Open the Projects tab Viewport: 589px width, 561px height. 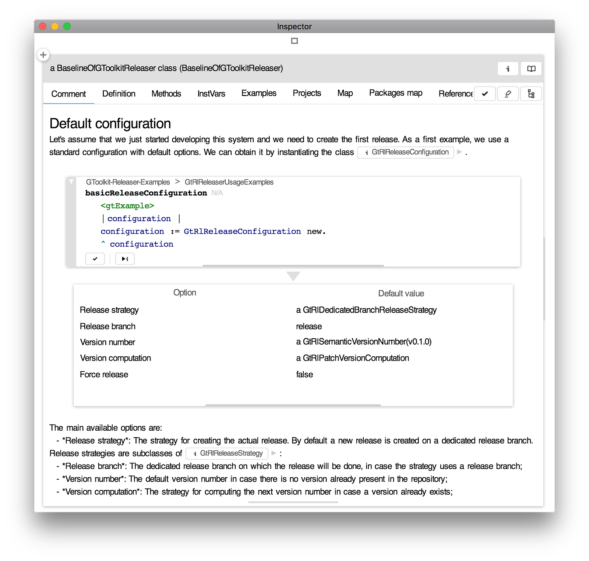pos(307,93)
